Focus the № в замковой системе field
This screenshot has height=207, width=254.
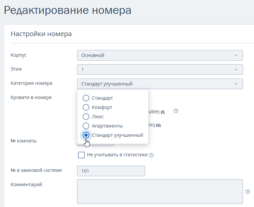tap(111, 171)
